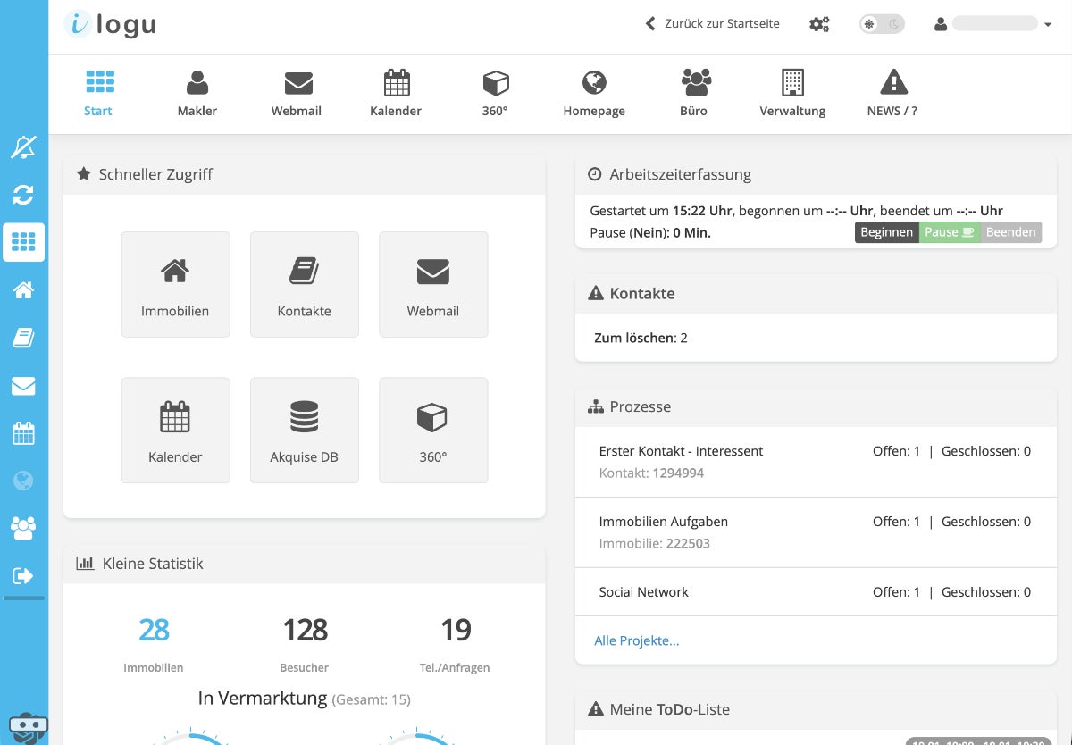Click the Beginnen button in Arbeitszeiterfassung

pyautogui.click(x=886, y=232)
